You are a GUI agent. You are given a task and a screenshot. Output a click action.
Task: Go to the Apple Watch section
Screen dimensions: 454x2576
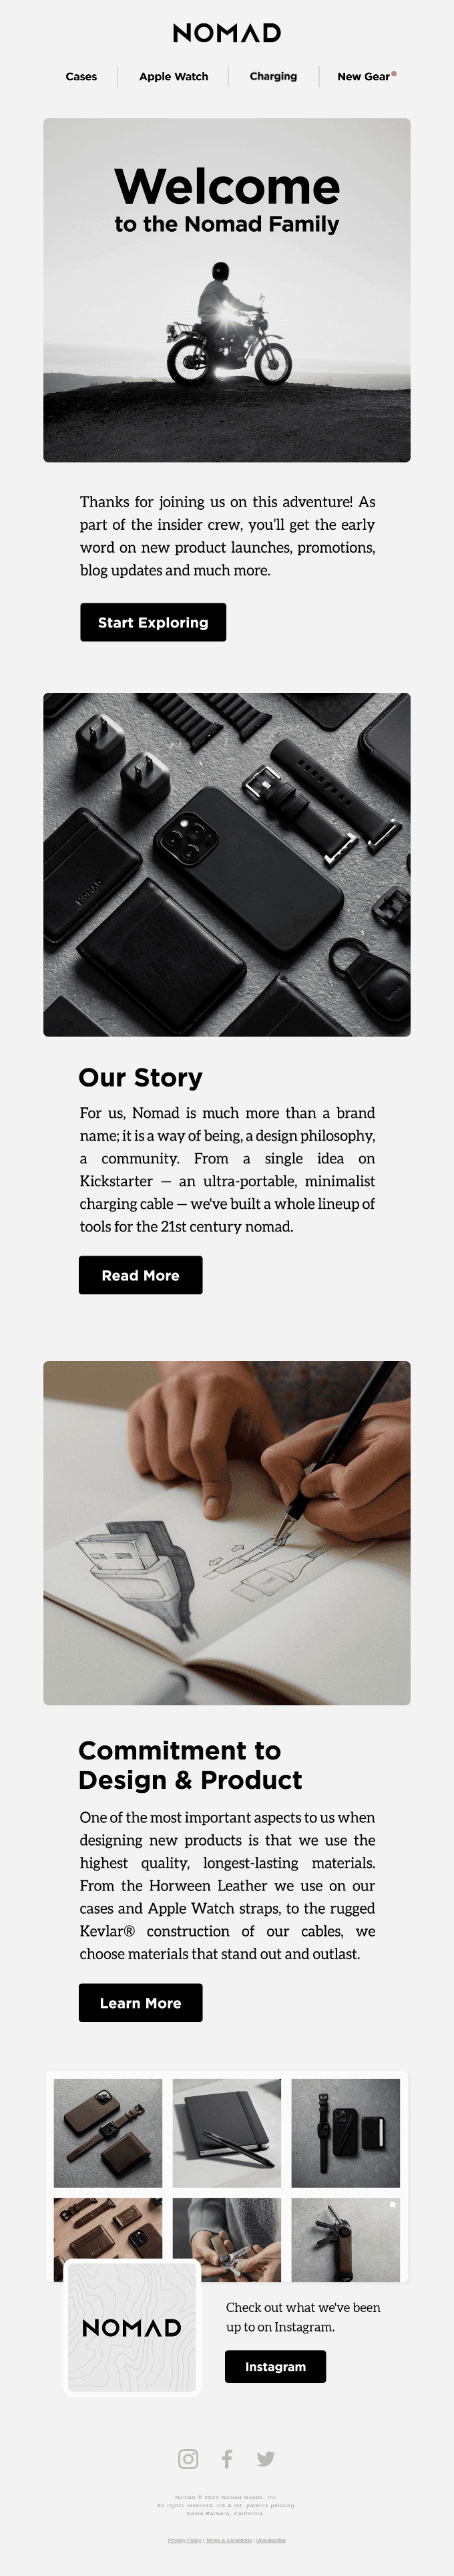point(174,76)
